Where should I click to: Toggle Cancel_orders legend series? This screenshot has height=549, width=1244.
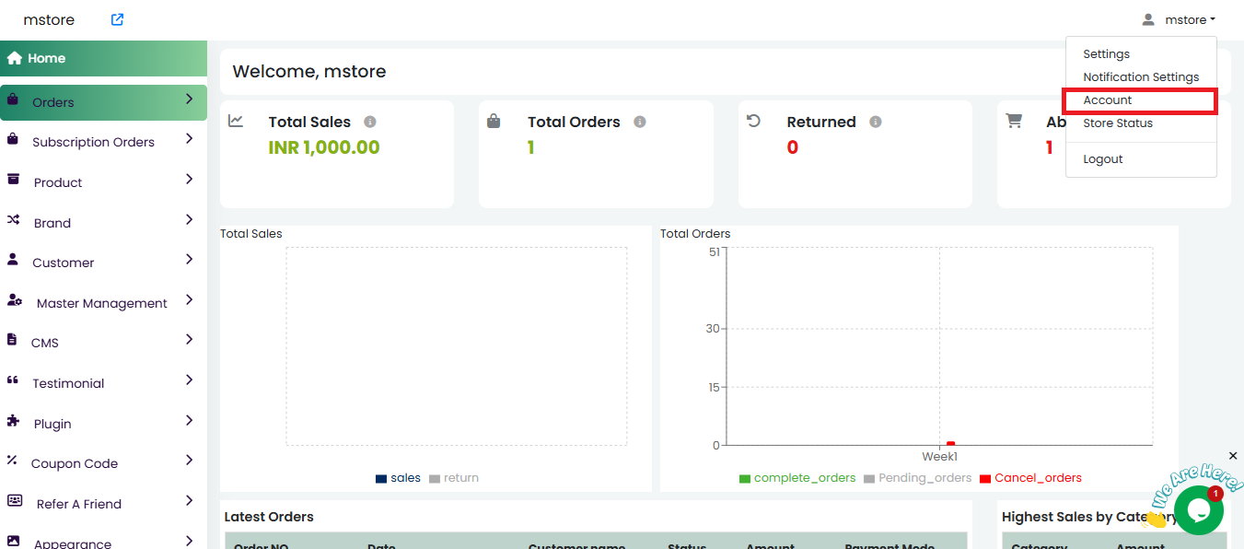coord(1030,478)
